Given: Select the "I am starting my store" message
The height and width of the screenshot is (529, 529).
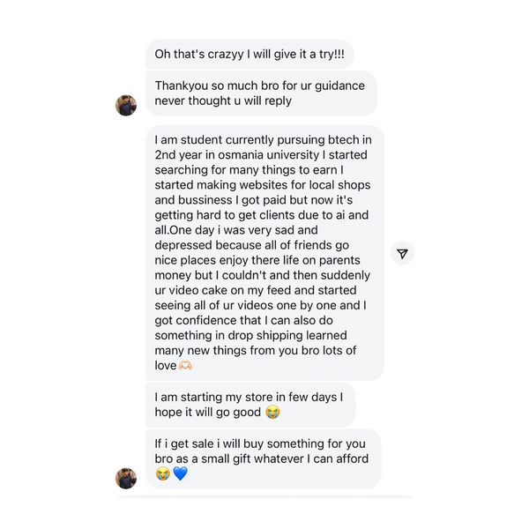Looking at the screenshot, I should point(250,405).
